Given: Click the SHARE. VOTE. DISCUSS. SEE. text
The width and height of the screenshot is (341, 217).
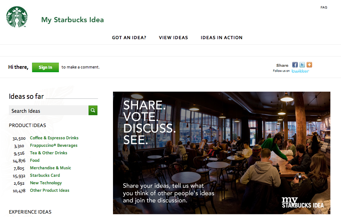Looking at the screenshot, I should tap(149, 123).
